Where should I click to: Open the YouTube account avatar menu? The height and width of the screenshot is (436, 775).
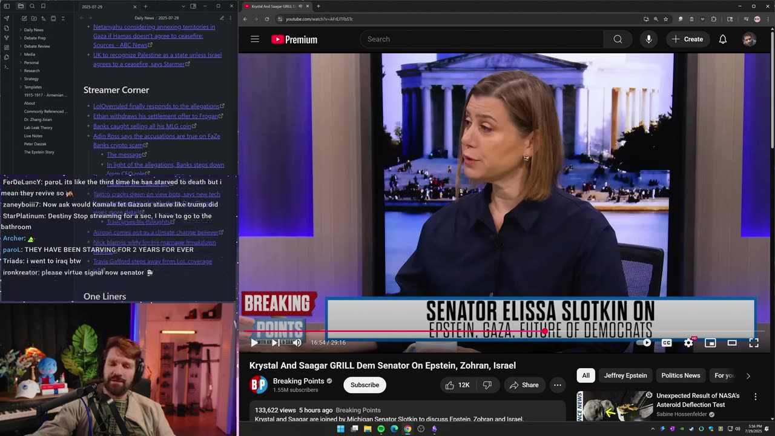coord(750,39)
